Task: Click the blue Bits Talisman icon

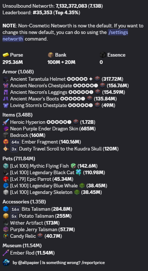Action: (6, 209)
